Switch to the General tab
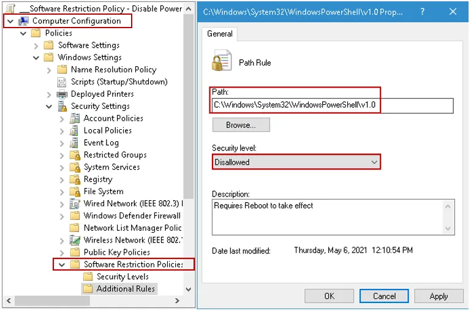Viewport: 471px width, 311px height. [x=219, y=34]
